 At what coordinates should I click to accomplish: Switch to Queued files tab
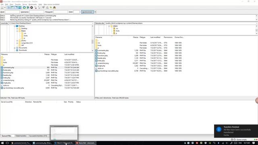6,136
